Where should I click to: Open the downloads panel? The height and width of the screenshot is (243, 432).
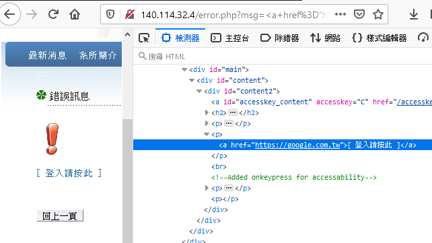(x=414, y=14)
